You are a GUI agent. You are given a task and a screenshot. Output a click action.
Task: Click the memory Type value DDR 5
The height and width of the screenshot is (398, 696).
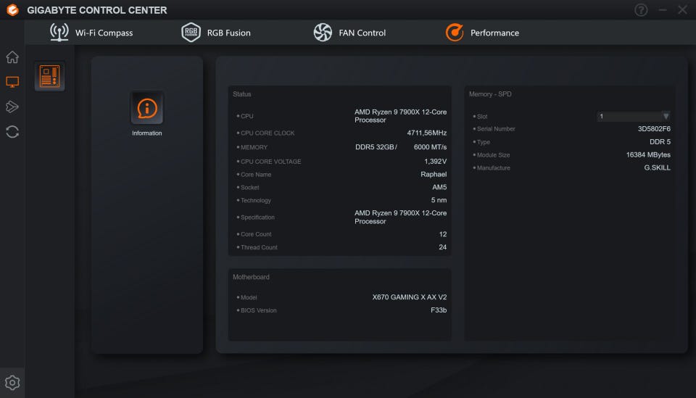660,142
